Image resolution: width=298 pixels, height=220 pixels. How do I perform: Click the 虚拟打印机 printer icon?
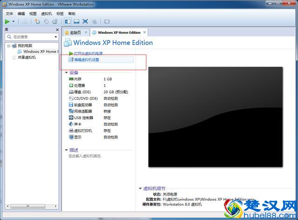click(71, 130)
